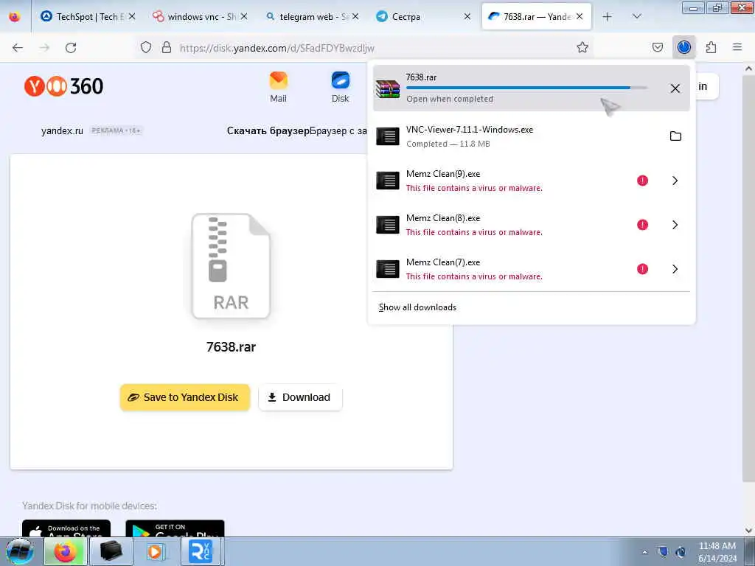Click Firefox taskbar icon
Image resolution: width=755 pixels, height=566 pixels.
point(65,551)
